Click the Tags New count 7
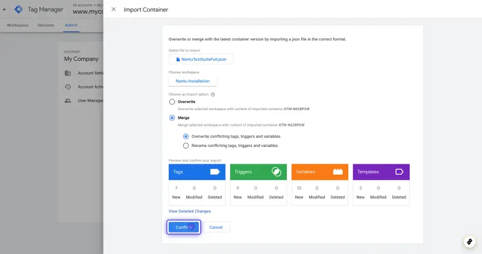Viewport: 482px width, 254px height. point(176,188)
